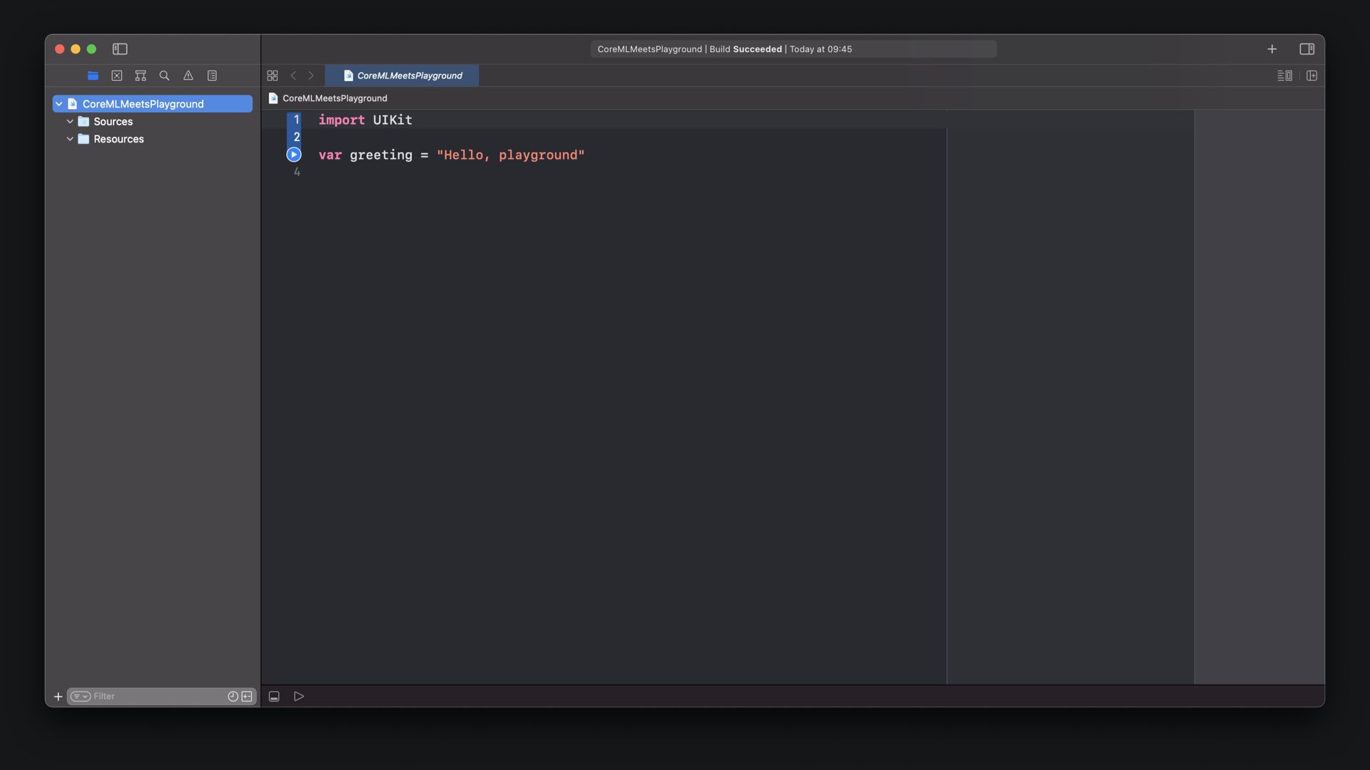Open the Issue navigator warning icon
This screenshot has height=770, width=1370.
pos(188,76)
